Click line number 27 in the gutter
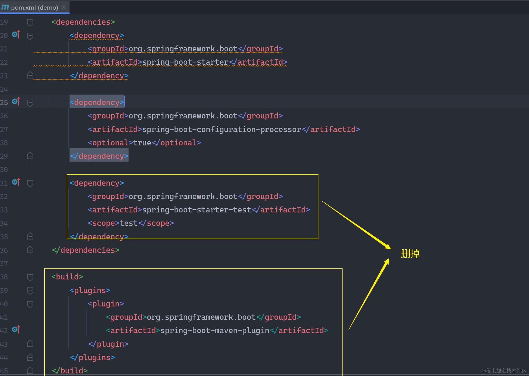 tap(4, 129)
